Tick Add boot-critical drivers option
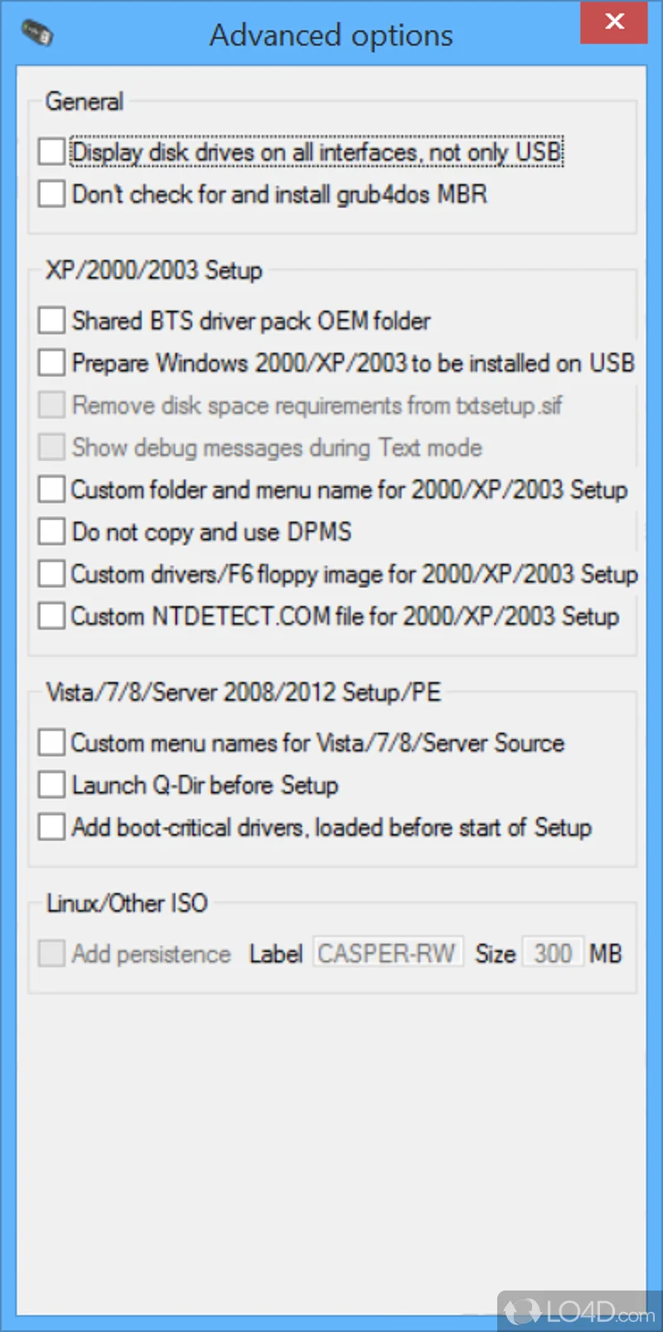 click(x=51, y=827)
